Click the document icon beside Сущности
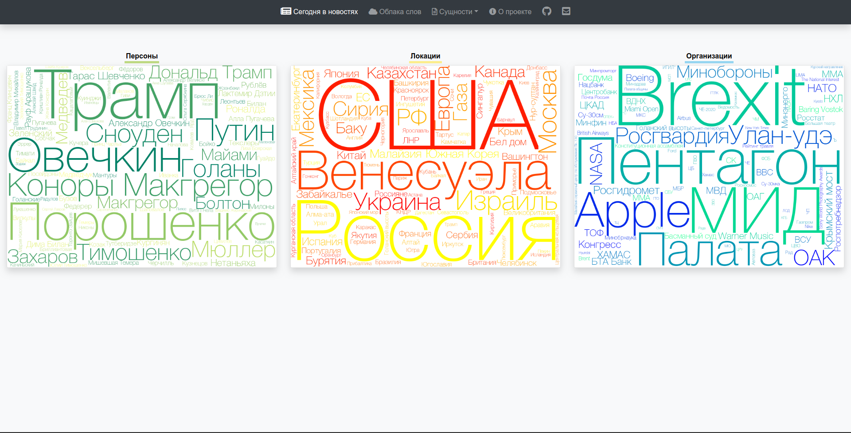The width and height of the screenshot is (851, 433). 434,12
